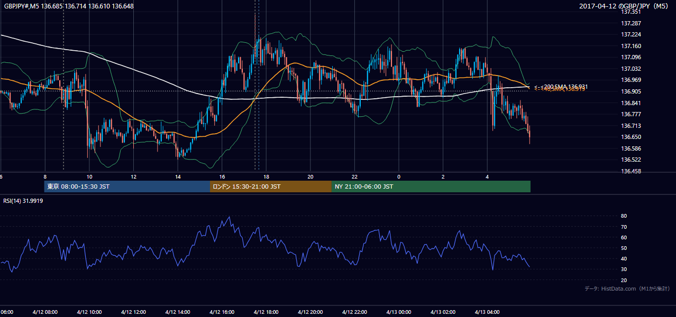Image resolution: width=676 pixels, height=317 pixels.
Task: Click price axis label 137.096
Action: click(632, 57)
